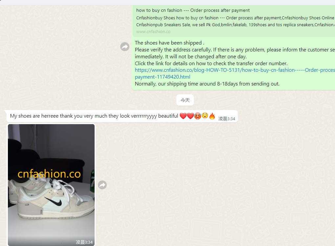Click the Cnfashionpub Sneakers Sale preview description

pos(235,25)
